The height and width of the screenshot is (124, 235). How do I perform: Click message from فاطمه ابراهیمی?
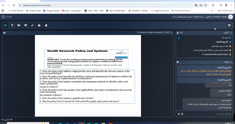221,93
